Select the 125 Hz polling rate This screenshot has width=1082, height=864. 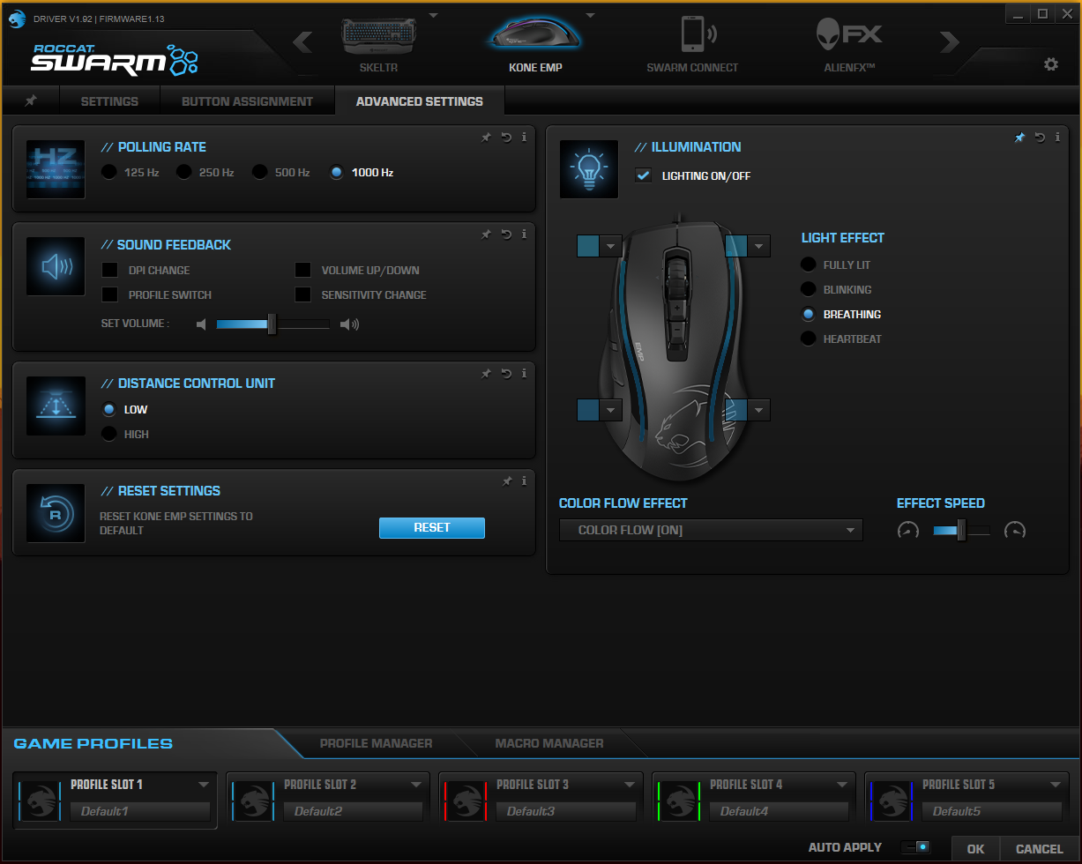(109, 172)
